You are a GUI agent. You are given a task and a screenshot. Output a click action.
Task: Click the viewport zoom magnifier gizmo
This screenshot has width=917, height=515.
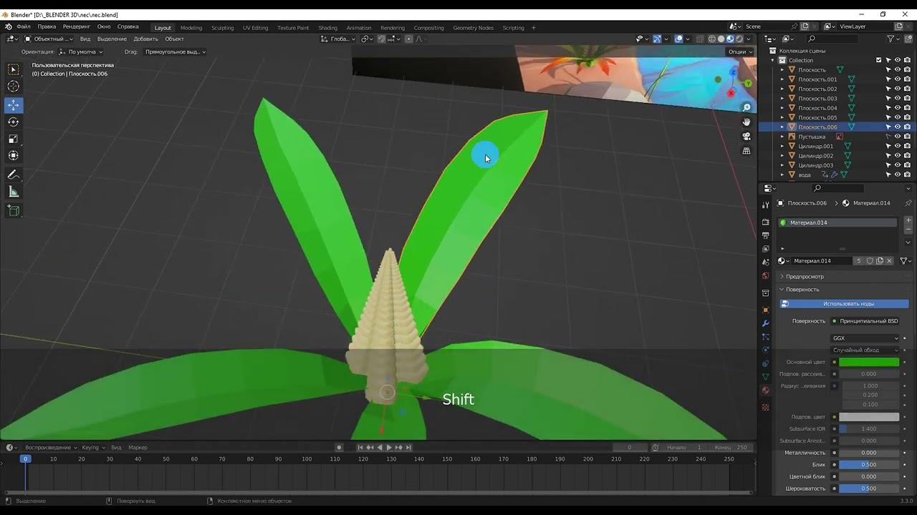[x=746, y=108]
